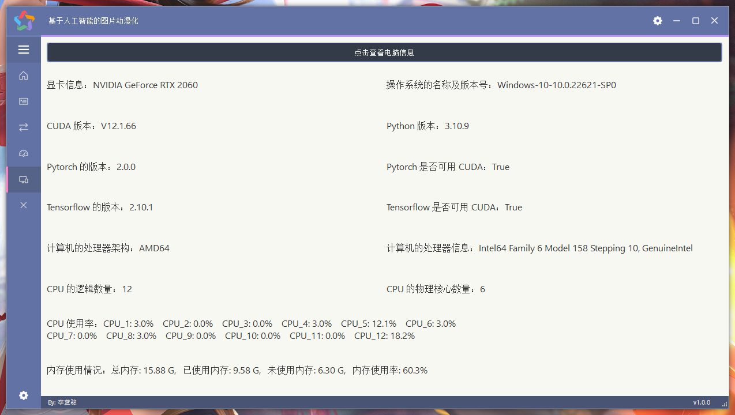The width and height of the screenshot is (735, 415).
Task: Open the settings gear in title bar
Action: coord(657,21)
